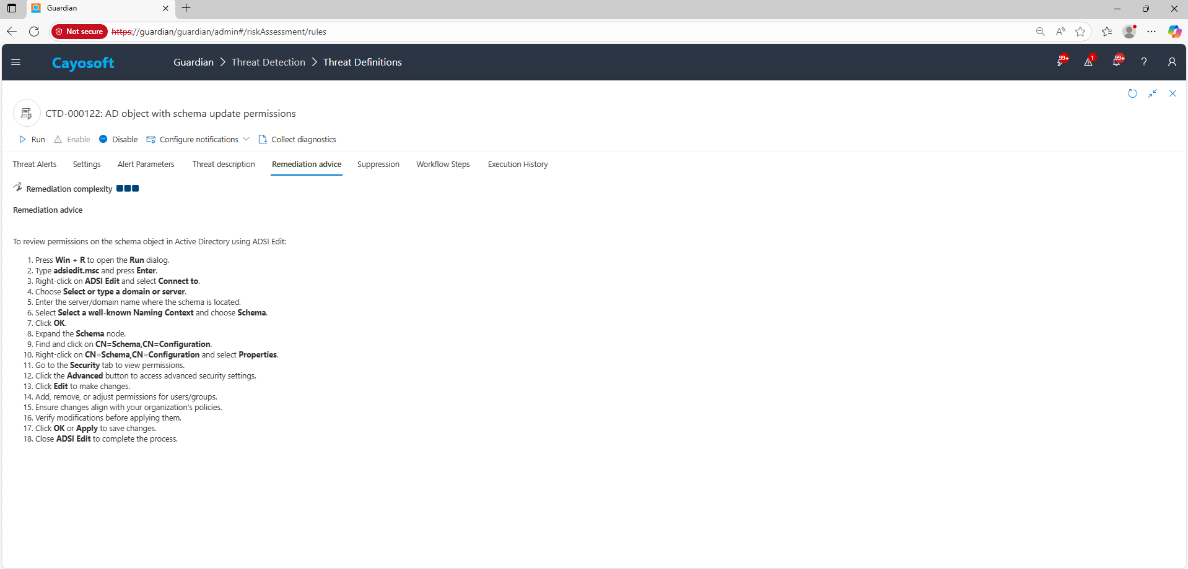Open the user account profile icon

[1171, 62]
